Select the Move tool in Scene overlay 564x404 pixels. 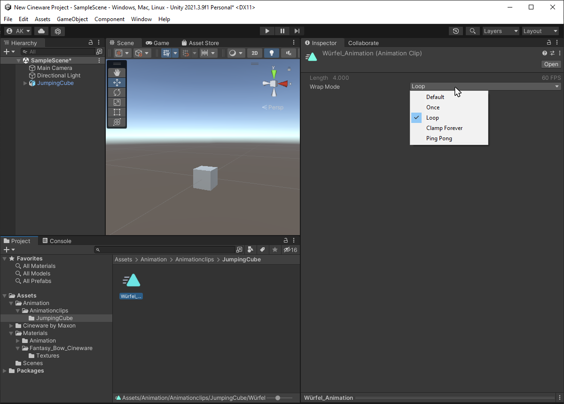(x=117, y=83)
